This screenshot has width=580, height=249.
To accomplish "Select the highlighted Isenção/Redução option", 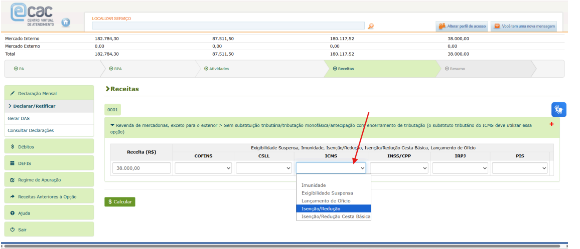I will (x=333, y=208).
